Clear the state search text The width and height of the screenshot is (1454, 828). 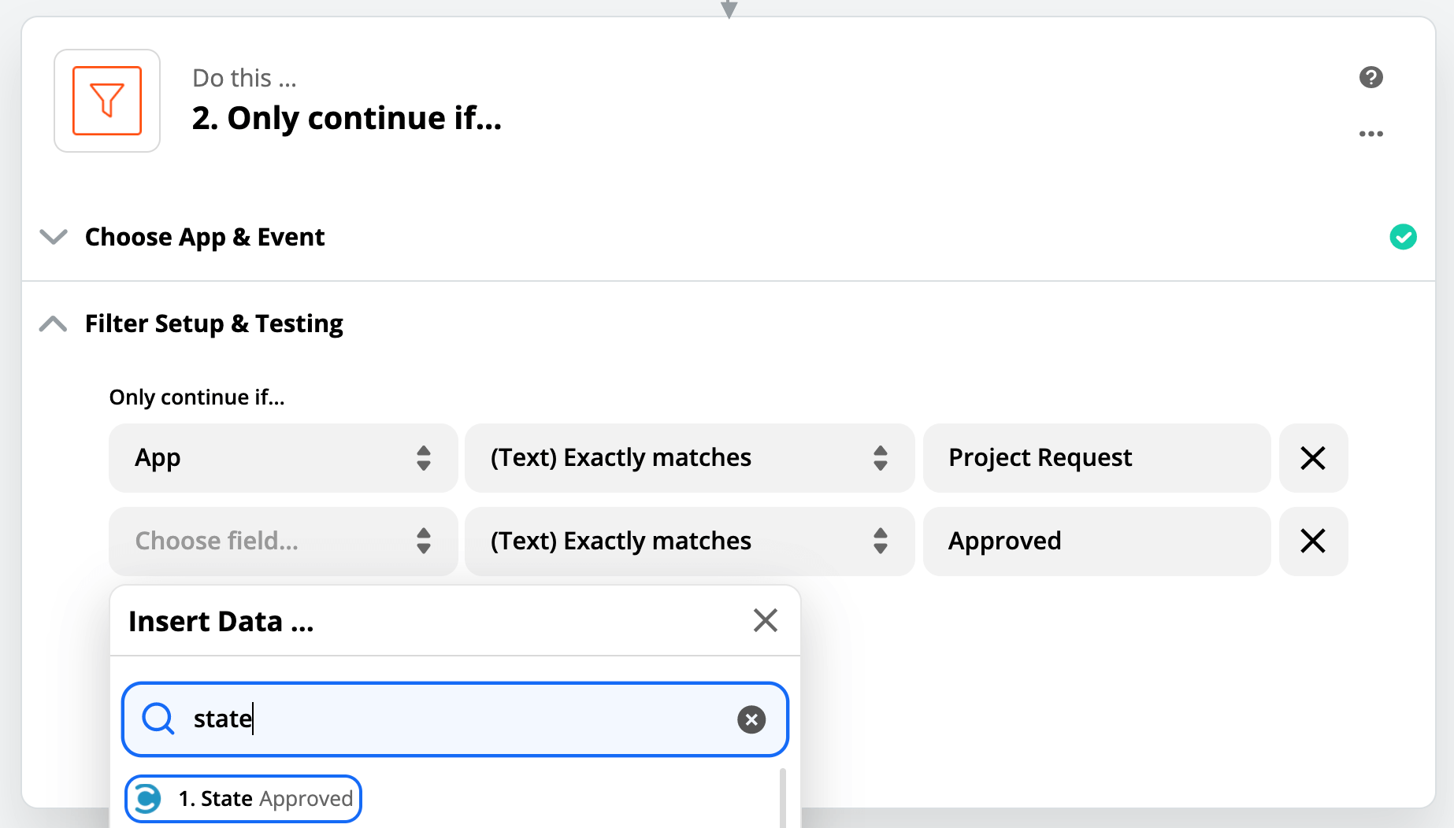[751, 719]
